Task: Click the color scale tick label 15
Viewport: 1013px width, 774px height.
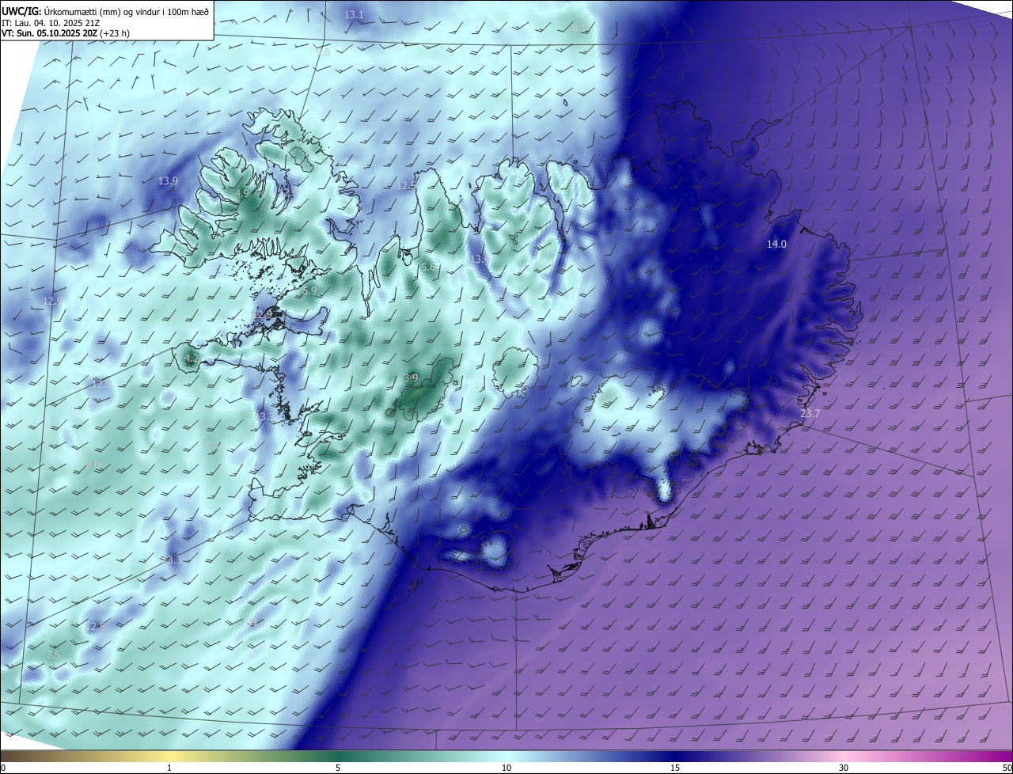Action: click(675, 768)
